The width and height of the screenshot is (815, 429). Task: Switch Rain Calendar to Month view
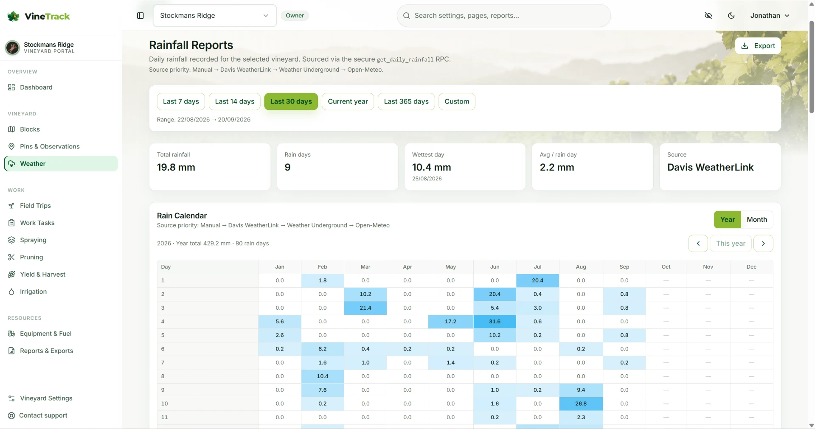(x=757, y=219)
